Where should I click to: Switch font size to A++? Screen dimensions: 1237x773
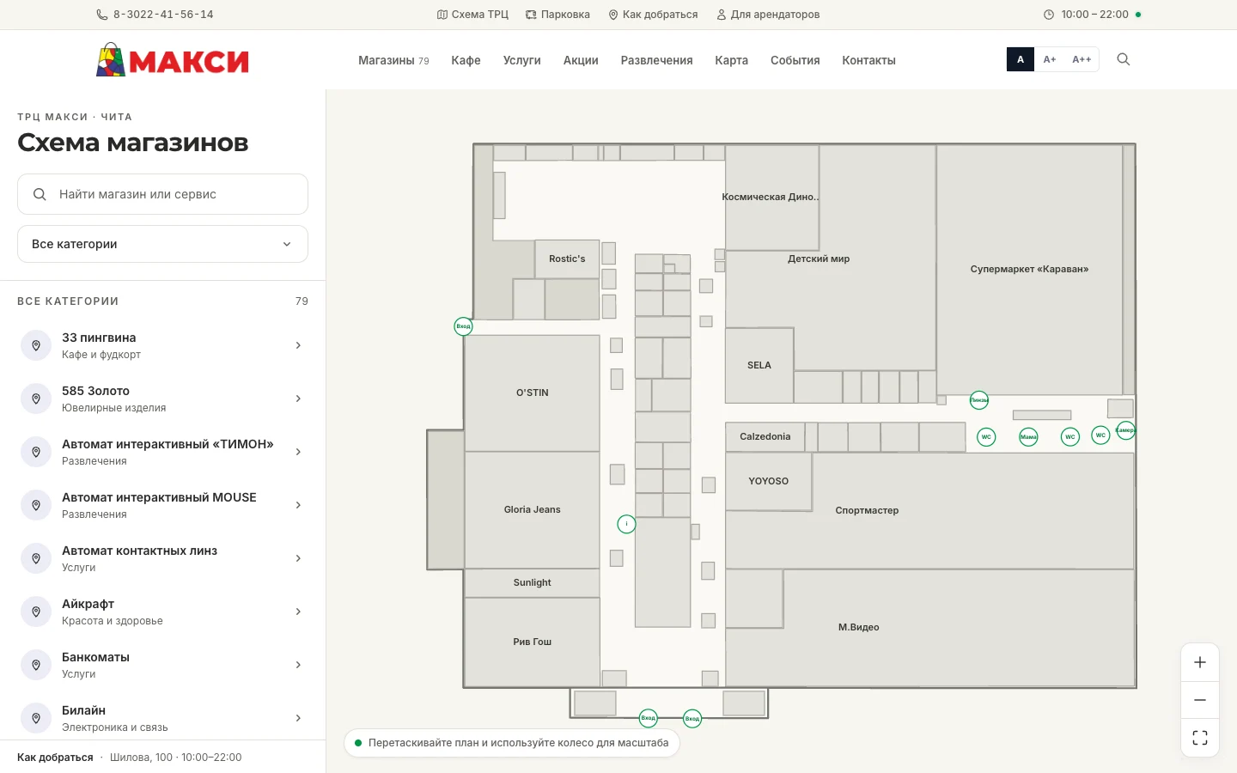click(1082, 59)
